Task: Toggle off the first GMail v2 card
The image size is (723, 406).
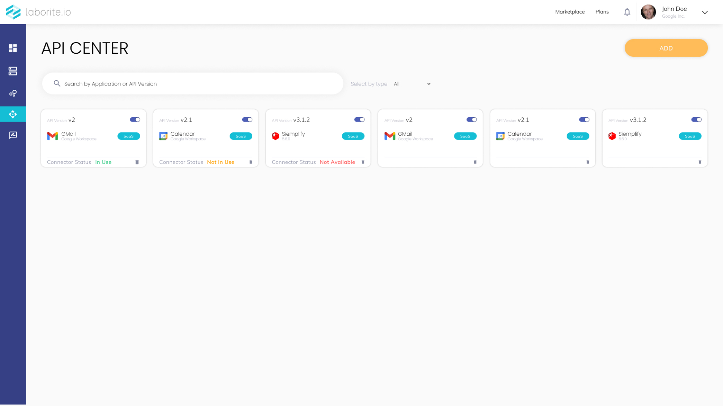Action: [x=135, y=120]
